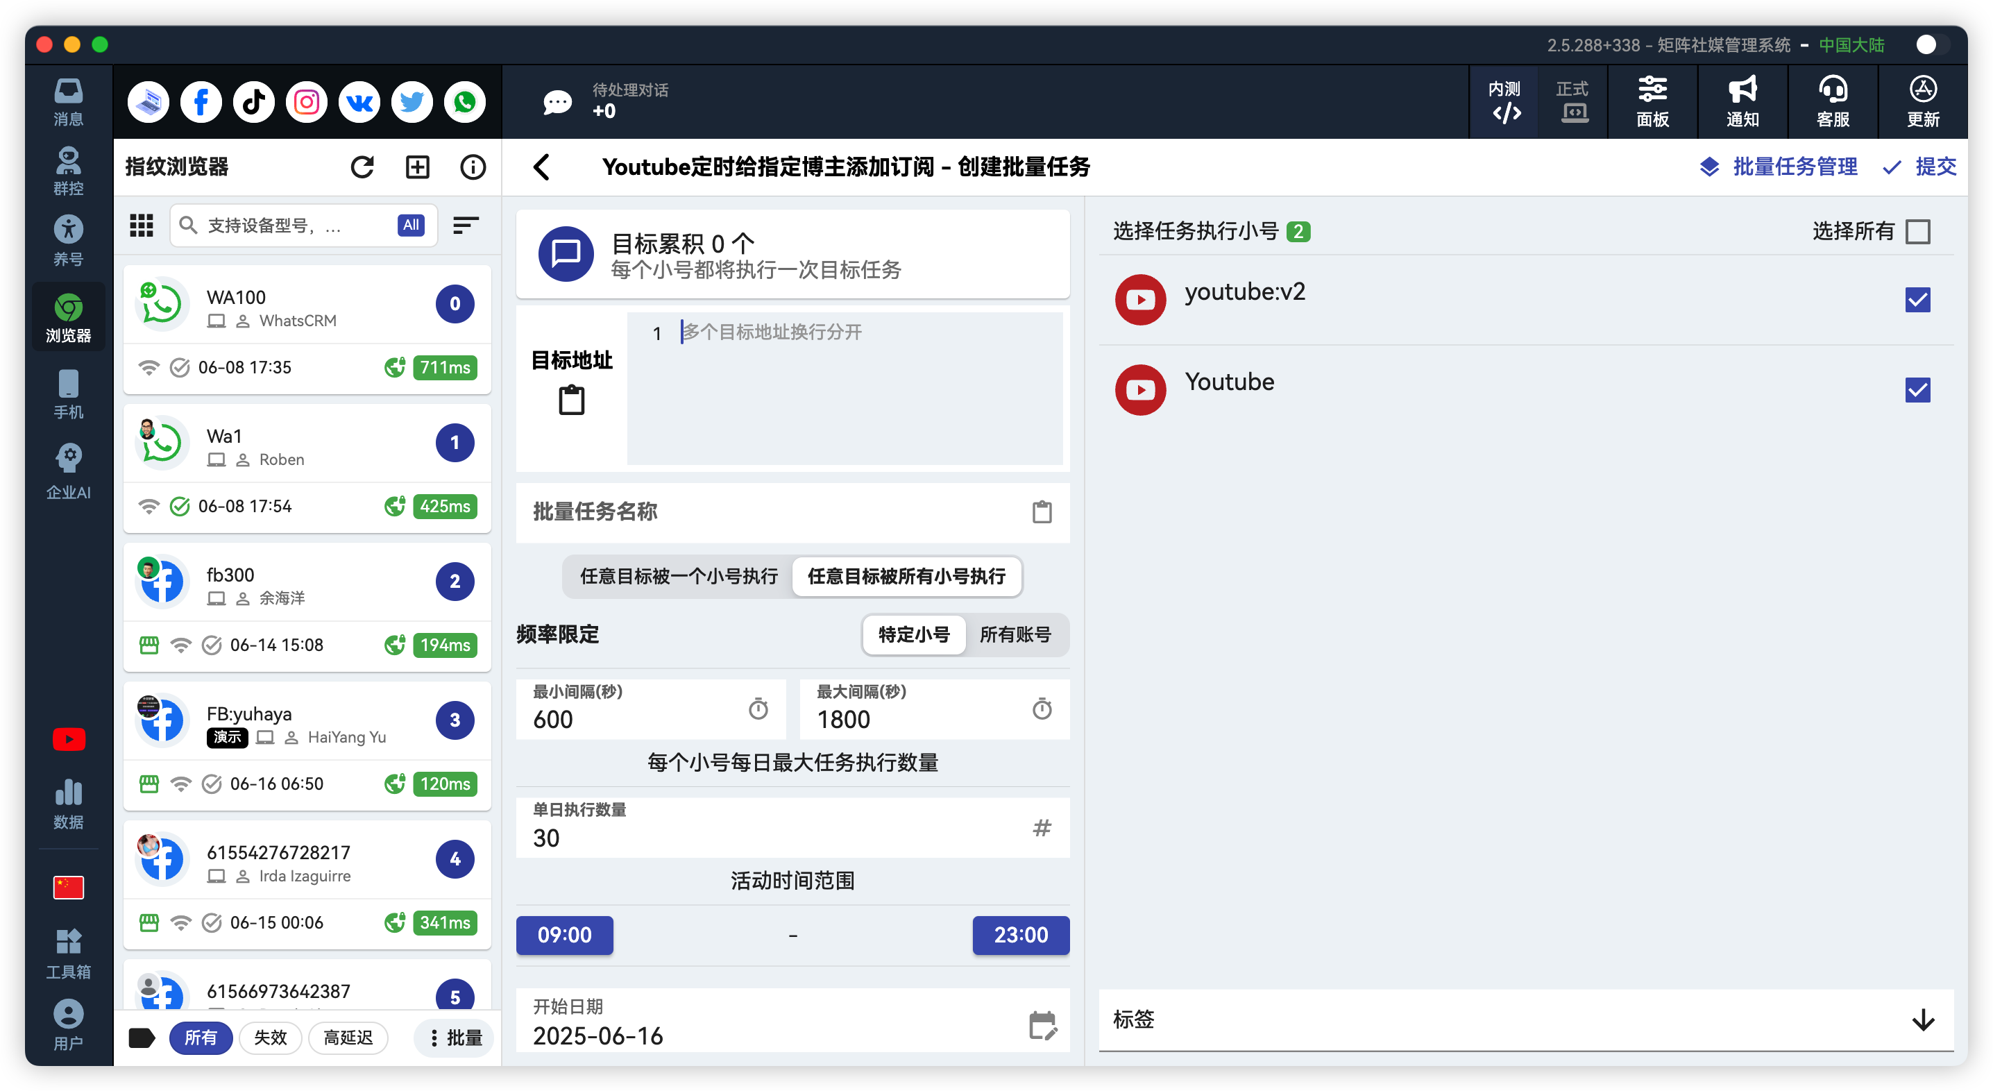Screen dimensions: 1993x1091
Task: Open the 客服 customer service panel
Action: (1833, 101)
